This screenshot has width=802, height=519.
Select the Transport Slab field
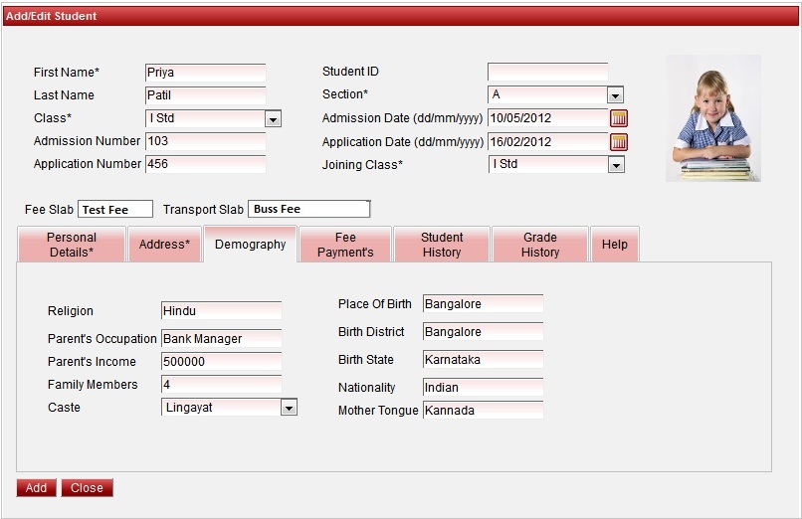click(x=308, y=210)
